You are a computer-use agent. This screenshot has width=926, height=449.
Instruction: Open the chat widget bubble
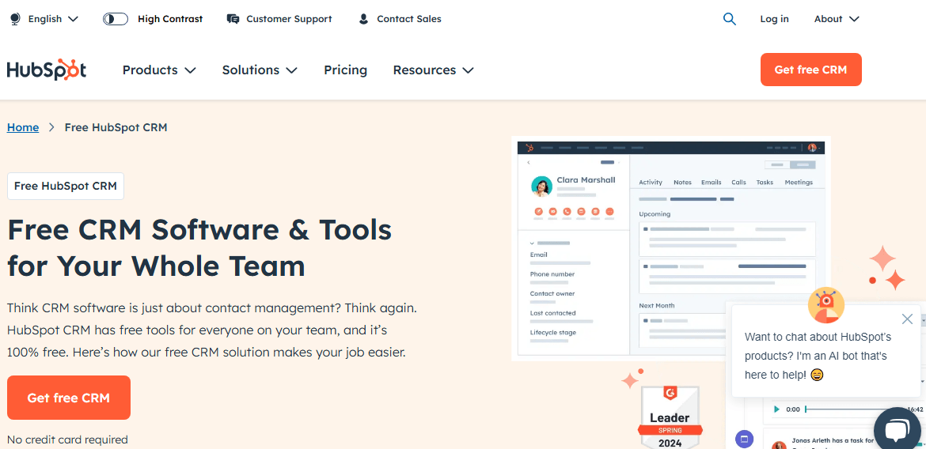(897, 430)
